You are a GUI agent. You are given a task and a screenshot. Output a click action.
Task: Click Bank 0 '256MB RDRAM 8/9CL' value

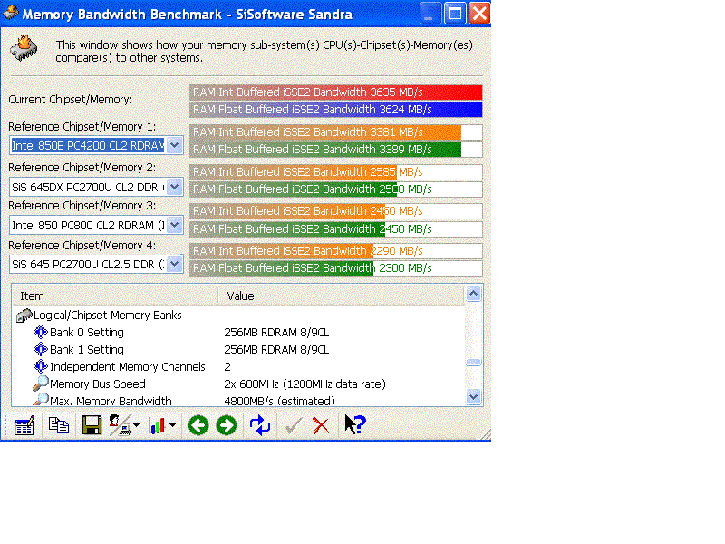click(x=276, y=332)
